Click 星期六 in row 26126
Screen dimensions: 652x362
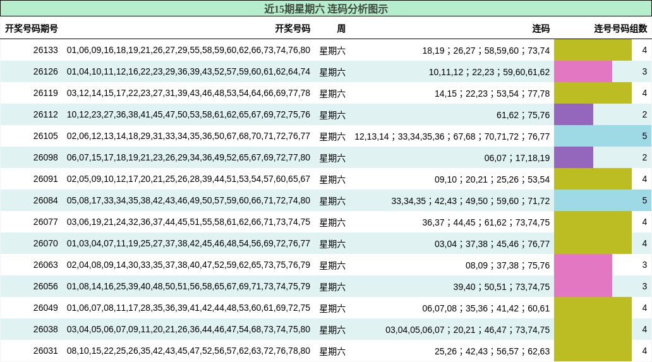click(x=332, y=72)
